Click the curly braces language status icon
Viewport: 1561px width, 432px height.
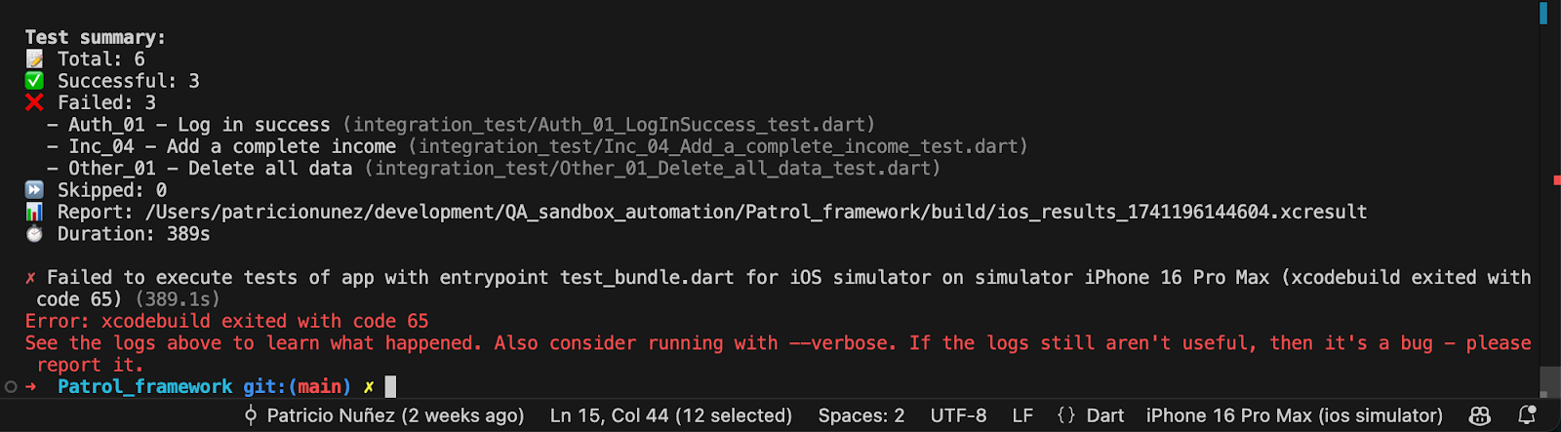click(1066, 415)
